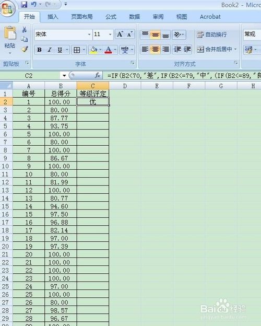Save the workbook from quick access toolbar

click(24, 4)
